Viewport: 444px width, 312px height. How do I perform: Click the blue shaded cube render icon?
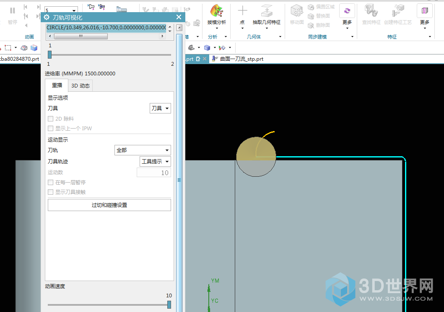tap(207, 48)
